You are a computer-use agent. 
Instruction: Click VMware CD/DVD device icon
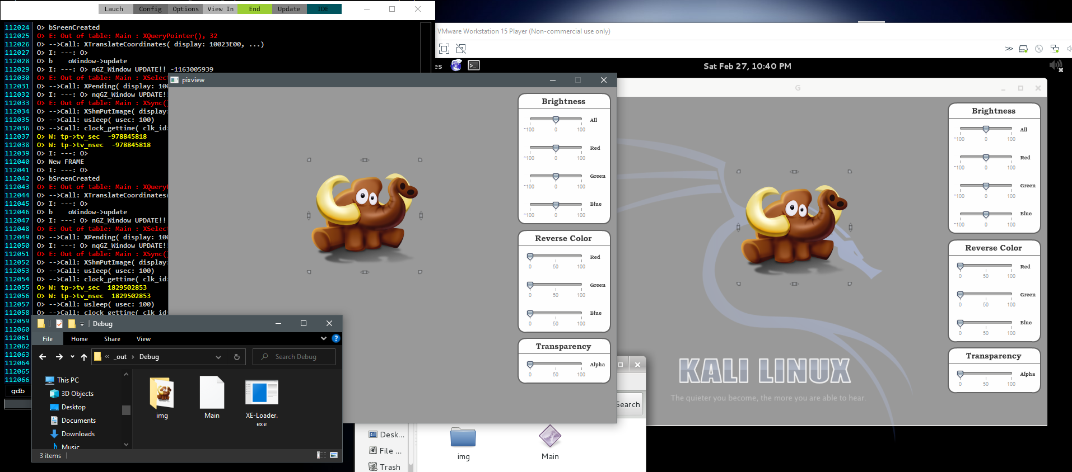[1039, 49]
